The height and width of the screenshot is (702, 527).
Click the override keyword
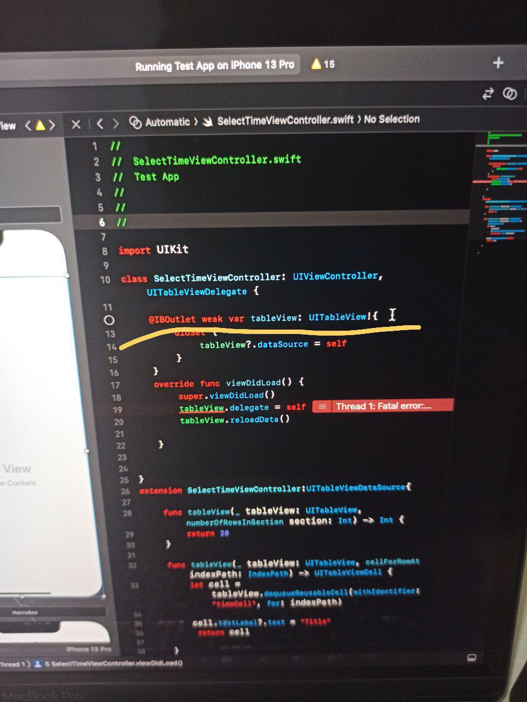pos(173,384)
